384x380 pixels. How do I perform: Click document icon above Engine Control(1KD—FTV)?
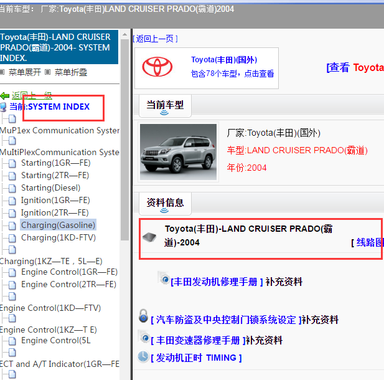(x=12, y=297)
